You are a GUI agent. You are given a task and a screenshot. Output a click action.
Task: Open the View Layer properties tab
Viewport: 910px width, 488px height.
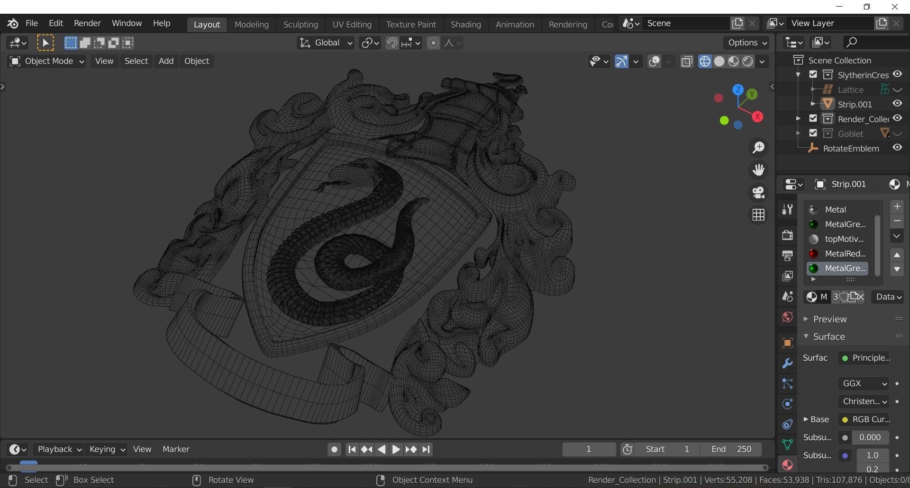pos(787,276)
